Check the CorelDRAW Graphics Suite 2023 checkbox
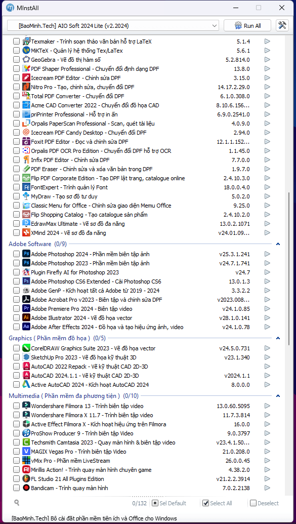Image resolution: width=296 pixels, height=524 pixels. tap(16, 348)
